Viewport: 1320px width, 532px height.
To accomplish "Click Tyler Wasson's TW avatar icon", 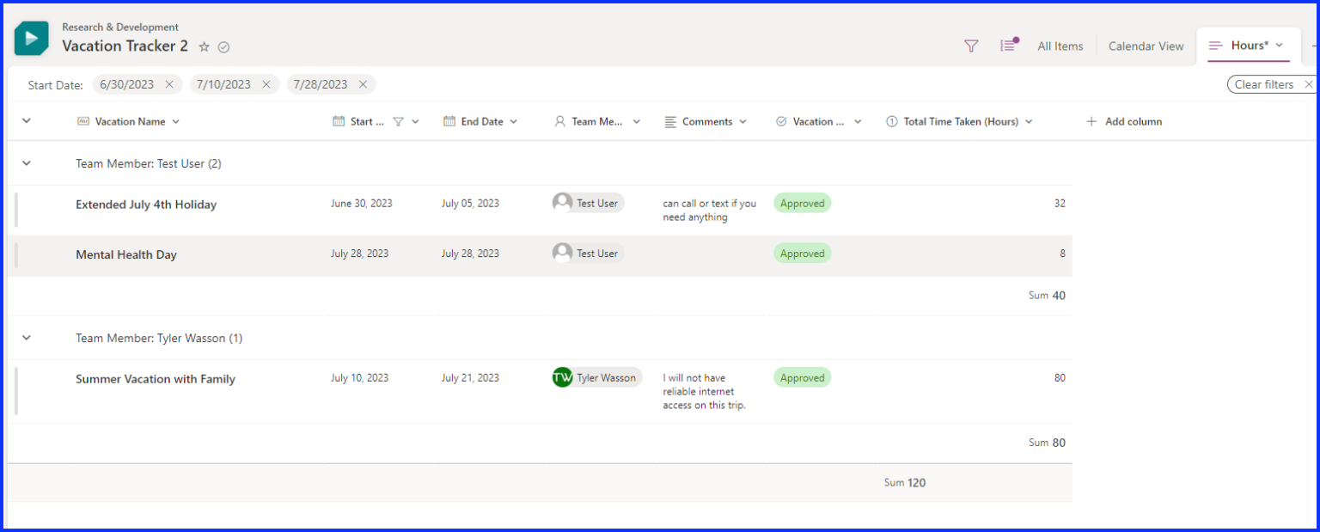I will tap(562, 377).
